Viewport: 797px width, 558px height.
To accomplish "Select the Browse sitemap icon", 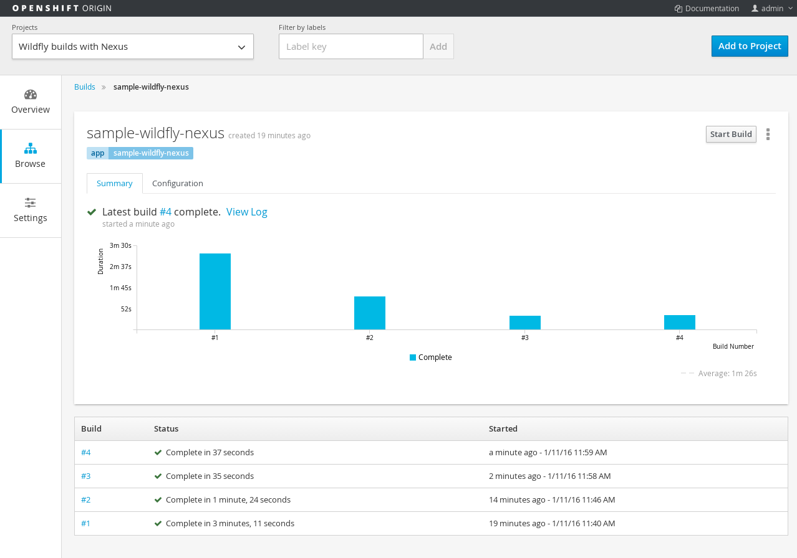I will [30, 149].
